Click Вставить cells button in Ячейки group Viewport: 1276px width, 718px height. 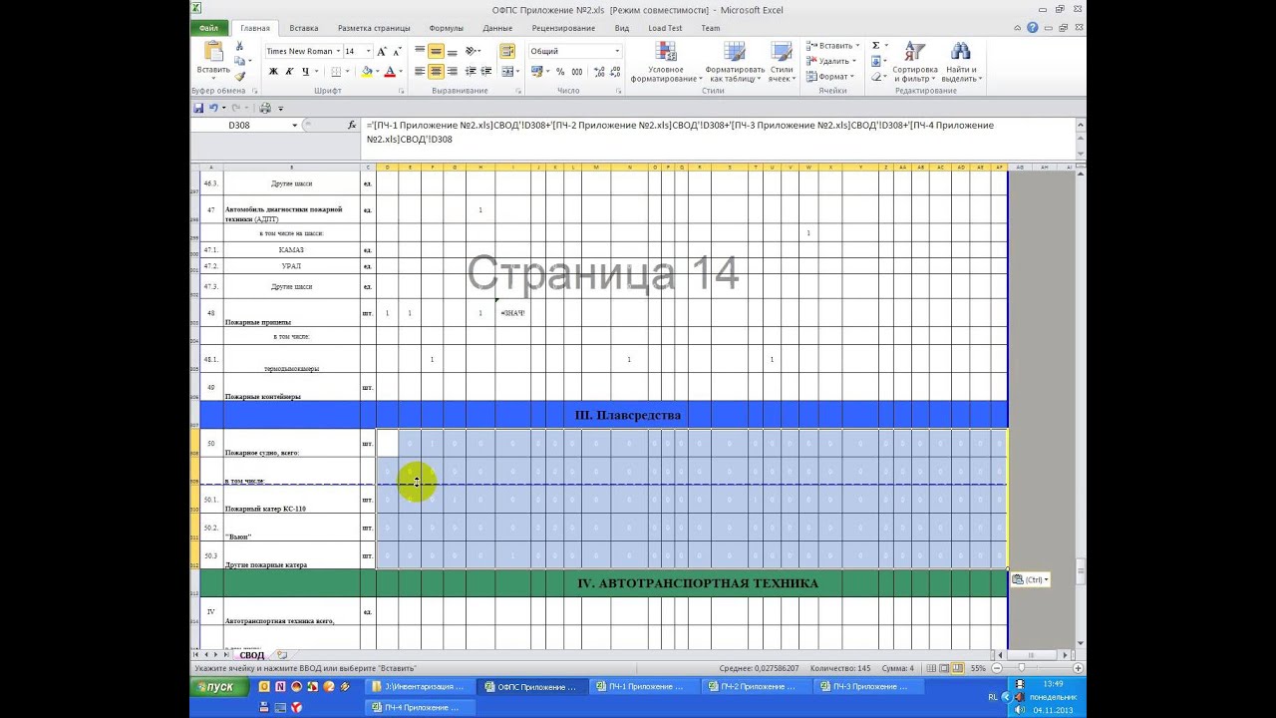pos(831,46)
